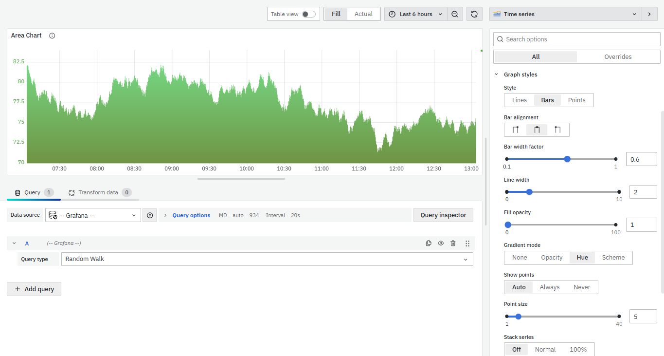The image size is (664, 356).
Task: Hide query A with the eye icon
Action: [441, 244]
